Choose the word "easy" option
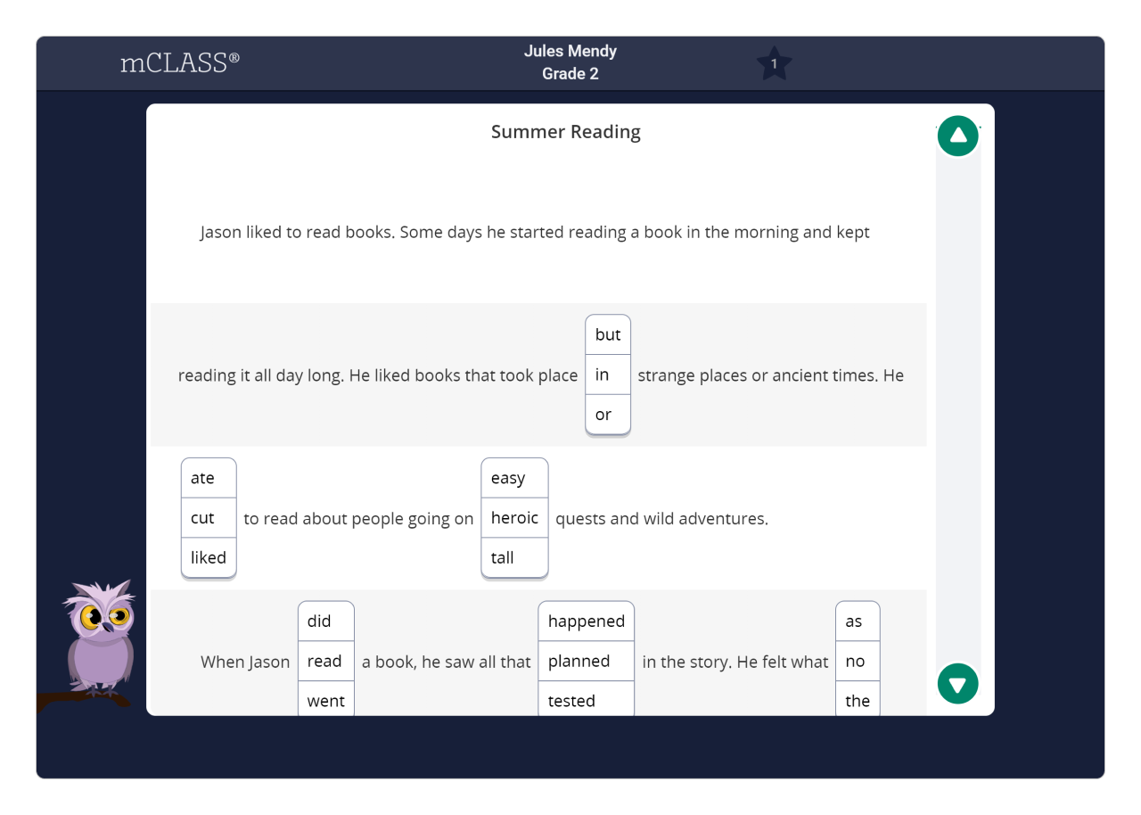 (514, 478)
